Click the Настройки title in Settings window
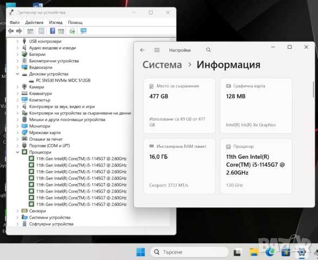Image resolution: width=318 pixels, height=260 pixels. click(180, 50)
